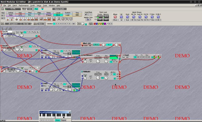Open OscC1 waveform dropdown arrow
The height and width of the screenshot is (122, 202).
[x=39, y=68]
